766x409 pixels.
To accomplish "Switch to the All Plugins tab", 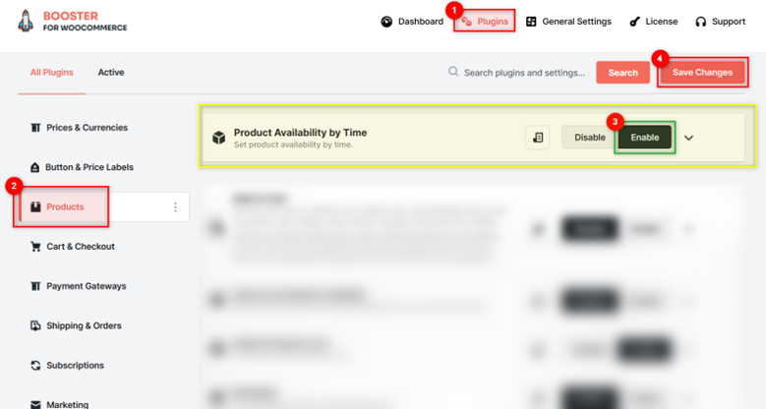I will point(52,73).
